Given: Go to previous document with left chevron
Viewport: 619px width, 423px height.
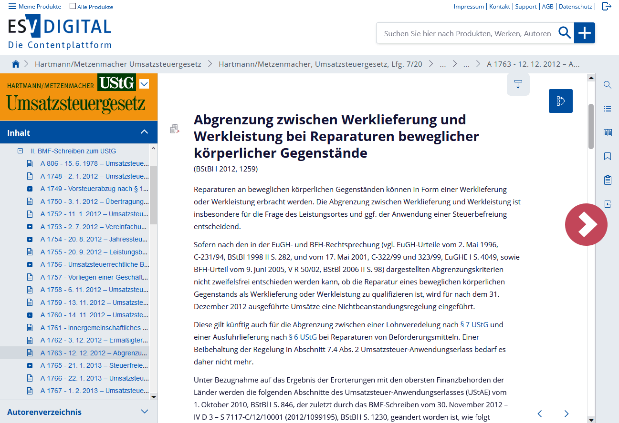Looking at the screenshot, I should tap(540, 413).
